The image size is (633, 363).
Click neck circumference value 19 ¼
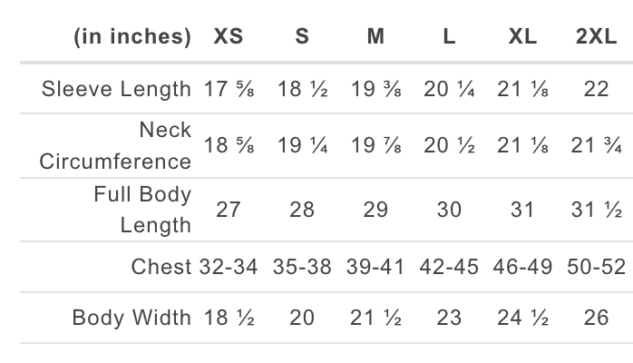pos(302,146)
